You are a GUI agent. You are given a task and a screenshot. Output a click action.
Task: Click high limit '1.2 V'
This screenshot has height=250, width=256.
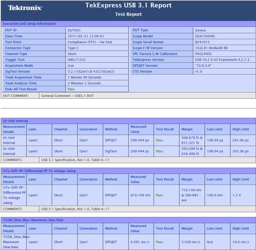click(x=236, y=195)
